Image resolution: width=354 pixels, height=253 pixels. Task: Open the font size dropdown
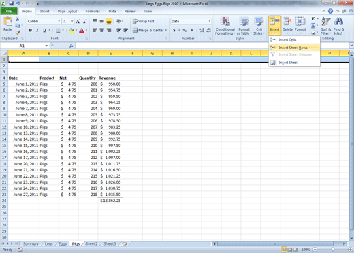[x=72, y=21]
